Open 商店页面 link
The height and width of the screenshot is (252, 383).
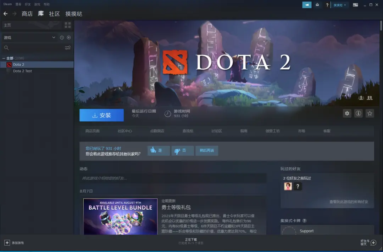click(x=92, y=131)
